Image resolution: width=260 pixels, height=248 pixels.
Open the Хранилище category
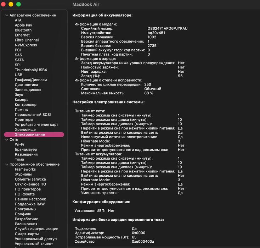coord(25,129)
